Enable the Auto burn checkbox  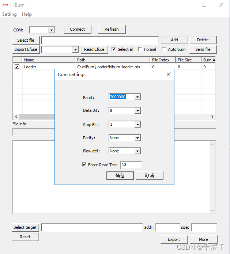click(x=164, y=49)
